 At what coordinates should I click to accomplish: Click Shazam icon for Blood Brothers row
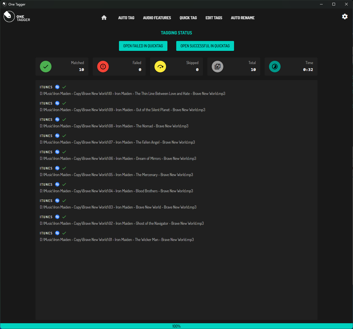pos(57,184)
